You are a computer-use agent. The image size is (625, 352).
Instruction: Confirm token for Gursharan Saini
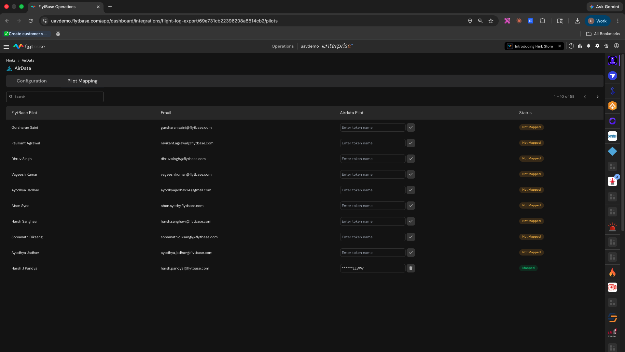click(x=411, y=127)
